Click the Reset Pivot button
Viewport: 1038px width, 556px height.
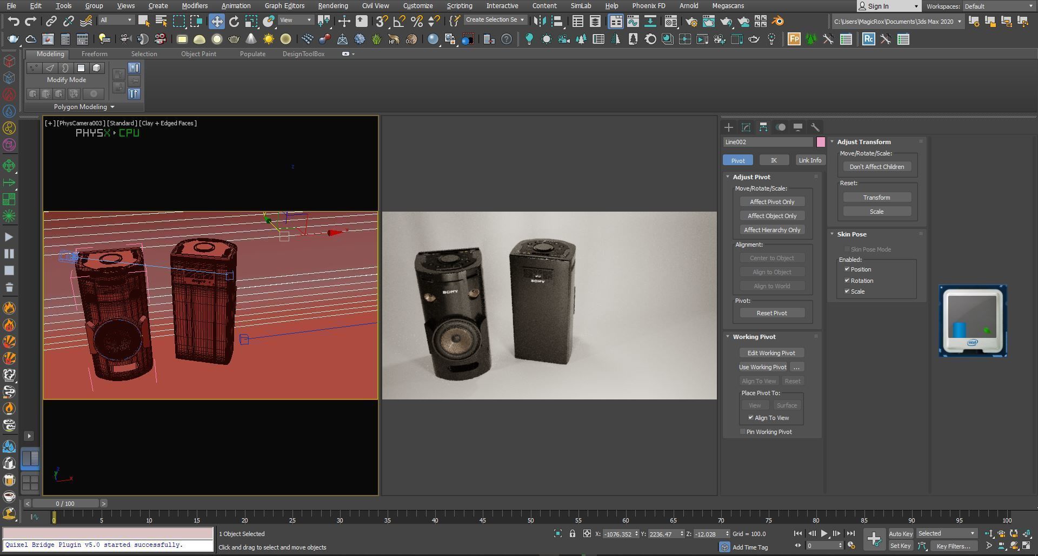771,313
